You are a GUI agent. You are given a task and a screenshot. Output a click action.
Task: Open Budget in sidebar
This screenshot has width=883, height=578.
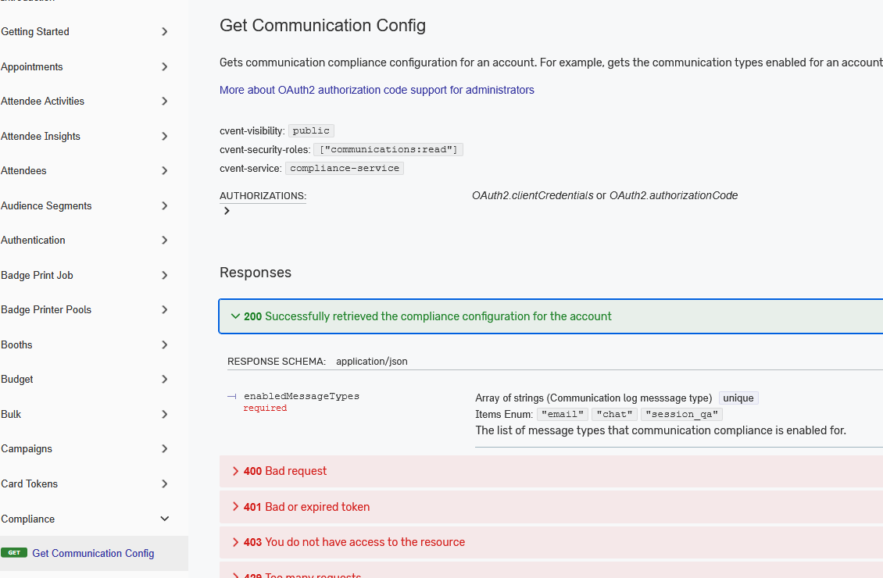click(17, 380)
